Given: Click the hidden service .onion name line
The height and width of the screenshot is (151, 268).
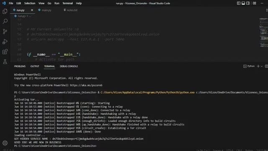Looking at the screenshot, I should pos(79,139).
